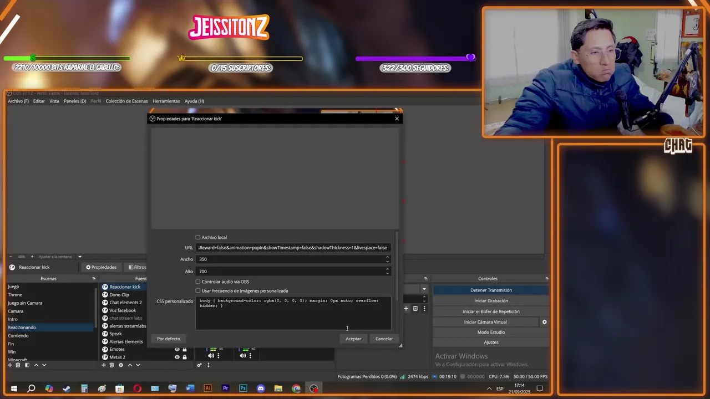Viewport: 710px width, 399px height.
Task: Open the Filtros button for the source
Action: click(138, 267)
